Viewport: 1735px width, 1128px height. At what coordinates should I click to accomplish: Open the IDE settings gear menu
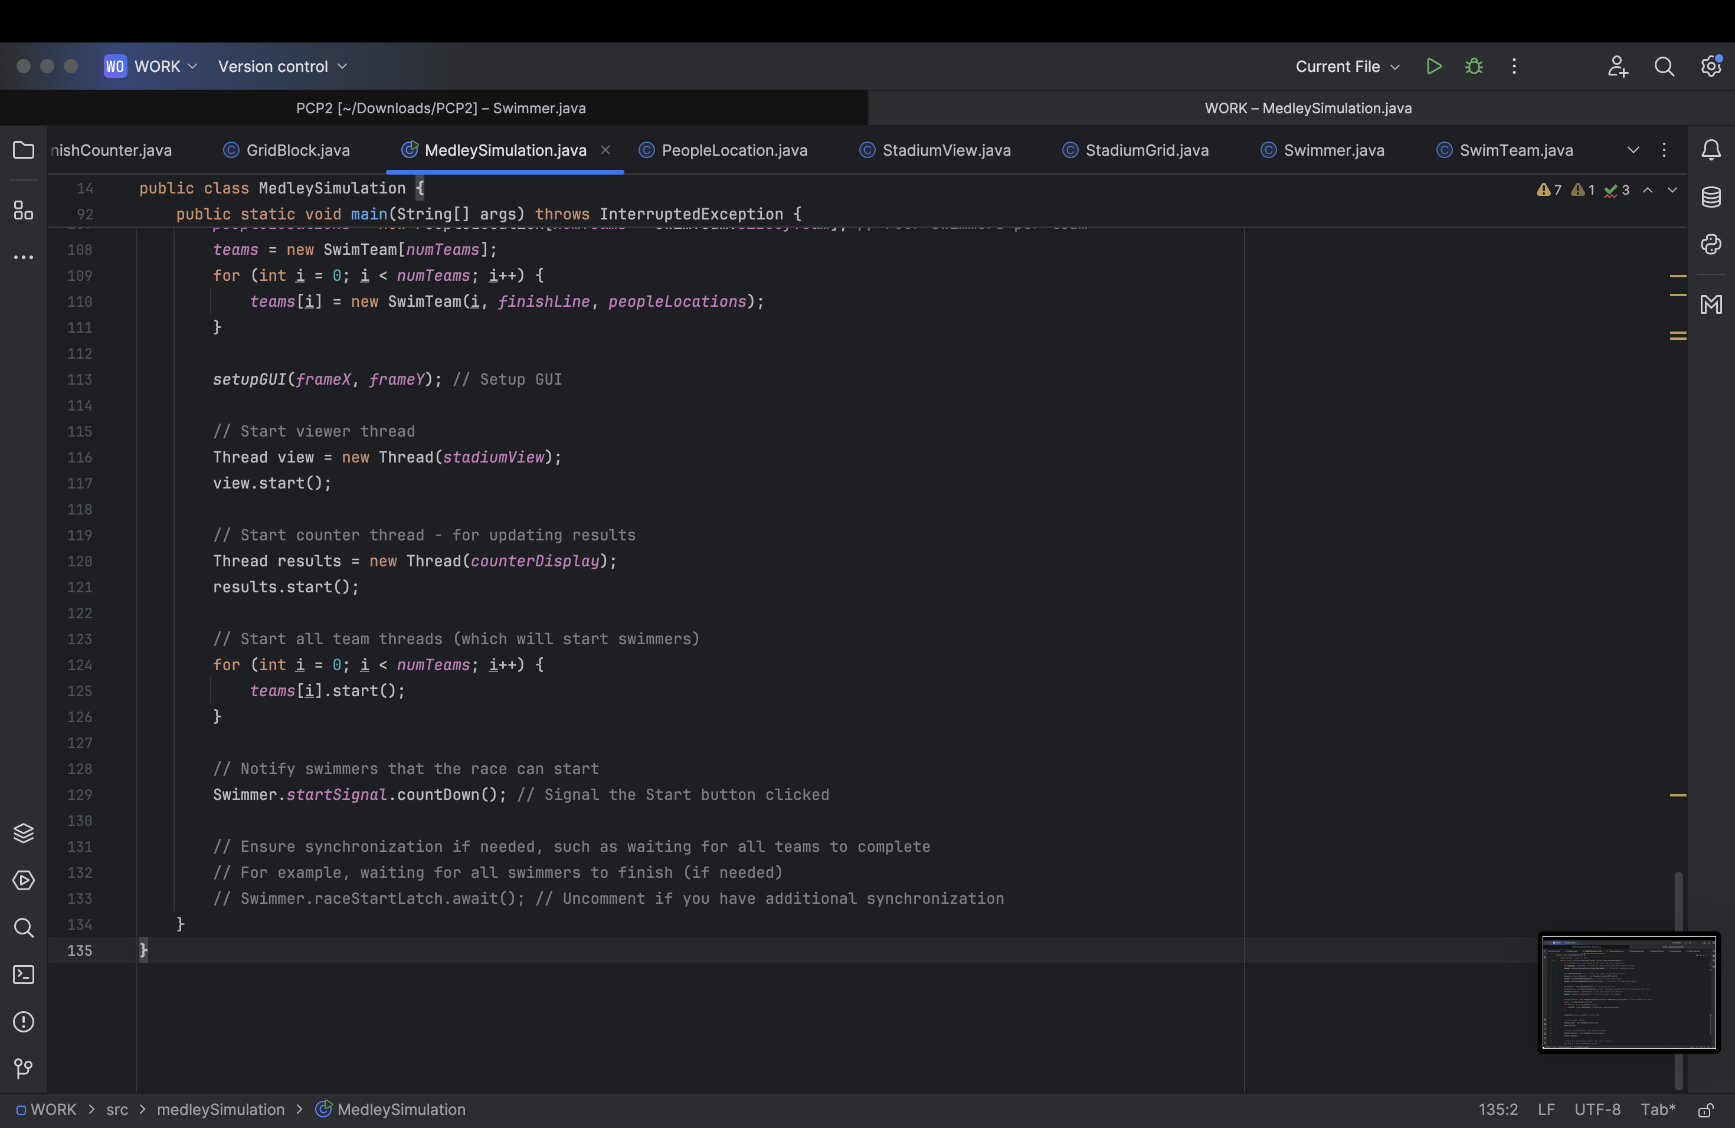[x=1710, y=66]
